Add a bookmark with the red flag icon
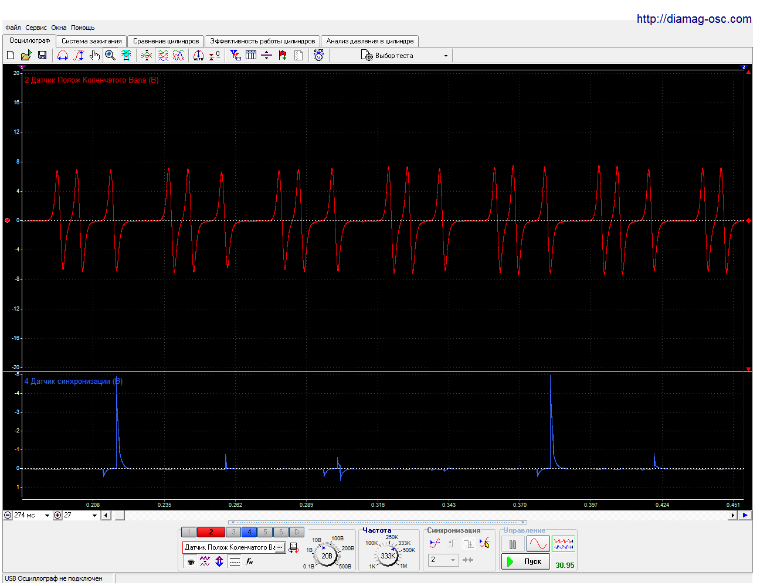This screenshot has height=586, width=760. [x=283, y=55]
